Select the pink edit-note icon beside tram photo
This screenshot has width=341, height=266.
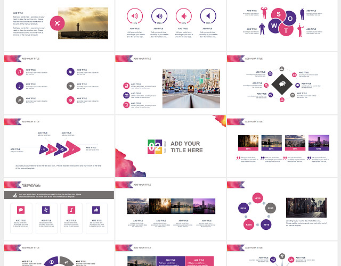[x=126, y=105]
